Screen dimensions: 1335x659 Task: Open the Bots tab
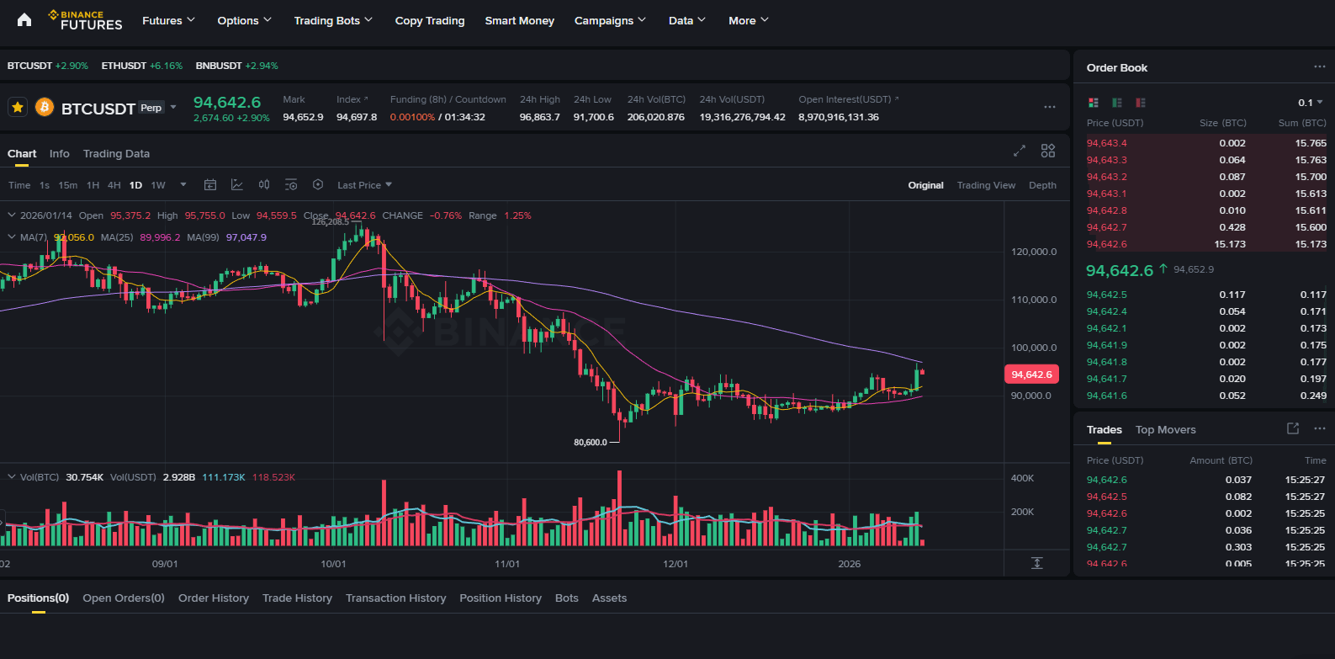click(567, 598)
